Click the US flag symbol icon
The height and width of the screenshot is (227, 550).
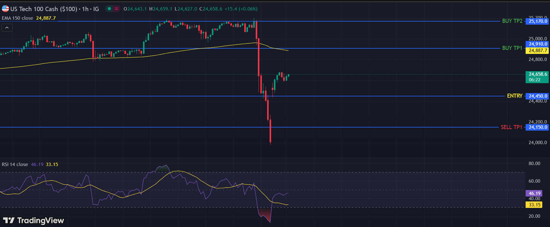point(5,9)
